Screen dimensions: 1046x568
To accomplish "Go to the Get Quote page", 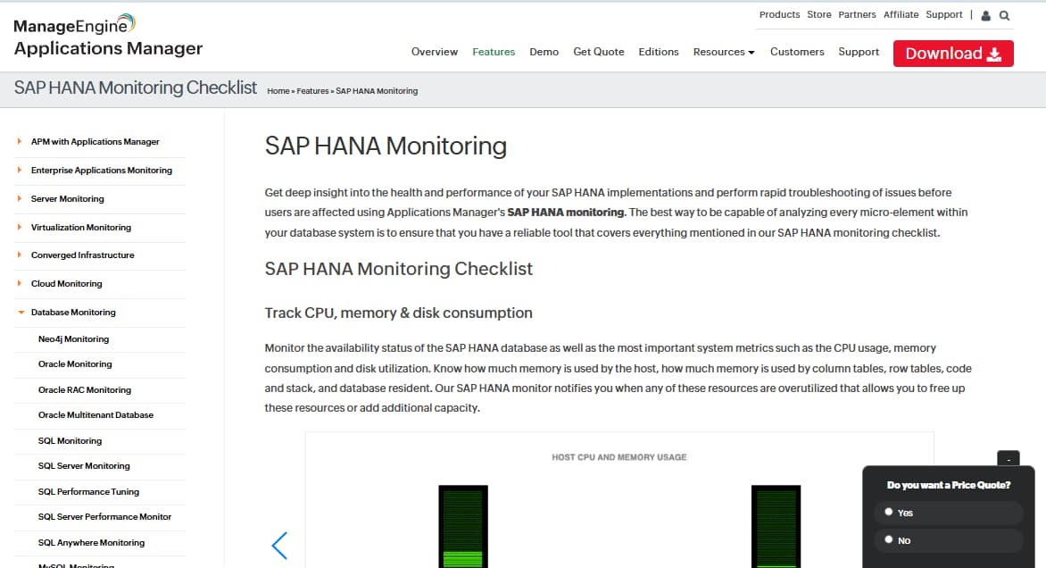I will click(598, 52).
